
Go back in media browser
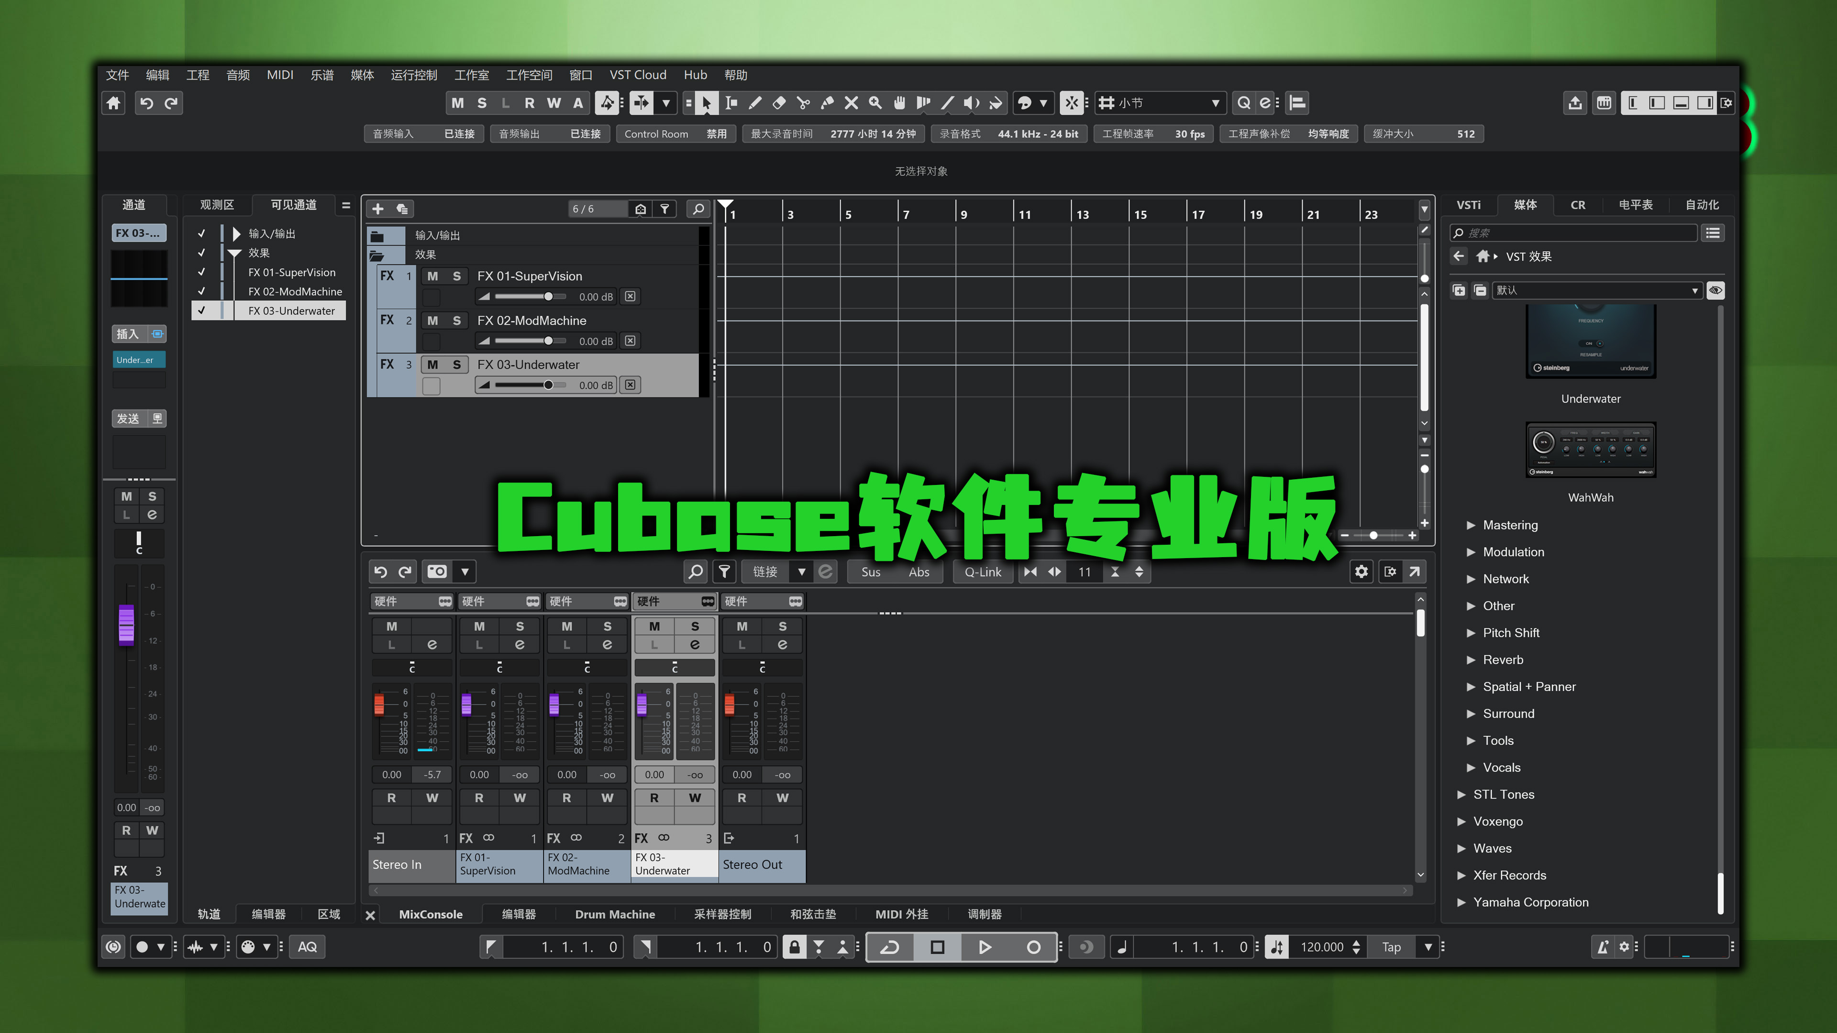1459,256
